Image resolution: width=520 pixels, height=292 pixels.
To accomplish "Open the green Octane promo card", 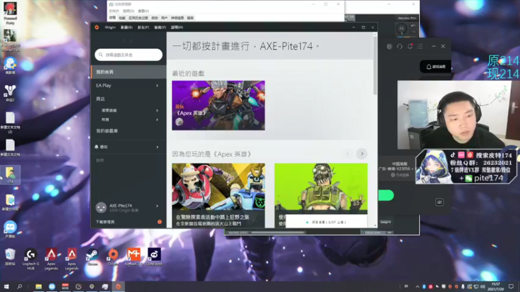I will click(x=320, y=189).
